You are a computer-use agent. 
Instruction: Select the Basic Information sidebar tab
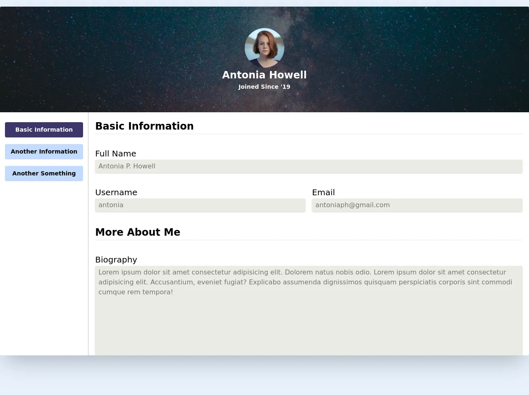coord(44,130)
